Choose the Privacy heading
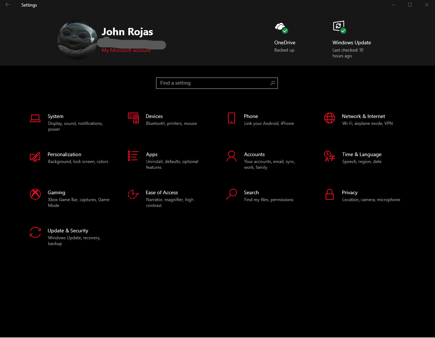This screenshot has width=435, height=338. point(350,192)
